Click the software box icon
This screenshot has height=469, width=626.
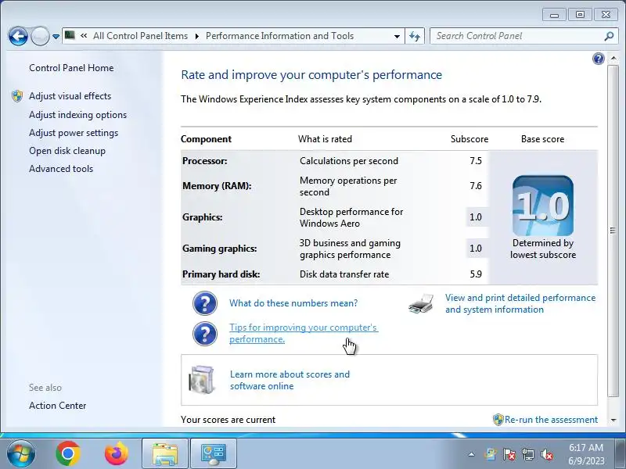202,379
